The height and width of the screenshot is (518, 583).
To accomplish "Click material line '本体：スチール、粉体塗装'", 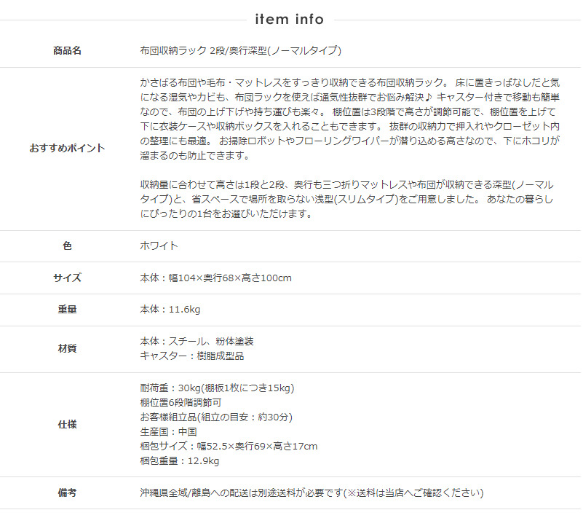I will click(x=197, y=341).
